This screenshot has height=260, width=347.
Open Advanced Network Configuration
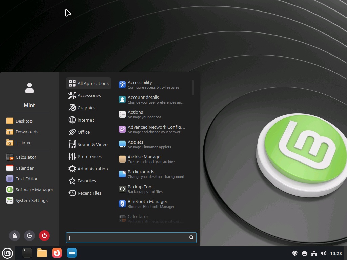coord(153,129)
